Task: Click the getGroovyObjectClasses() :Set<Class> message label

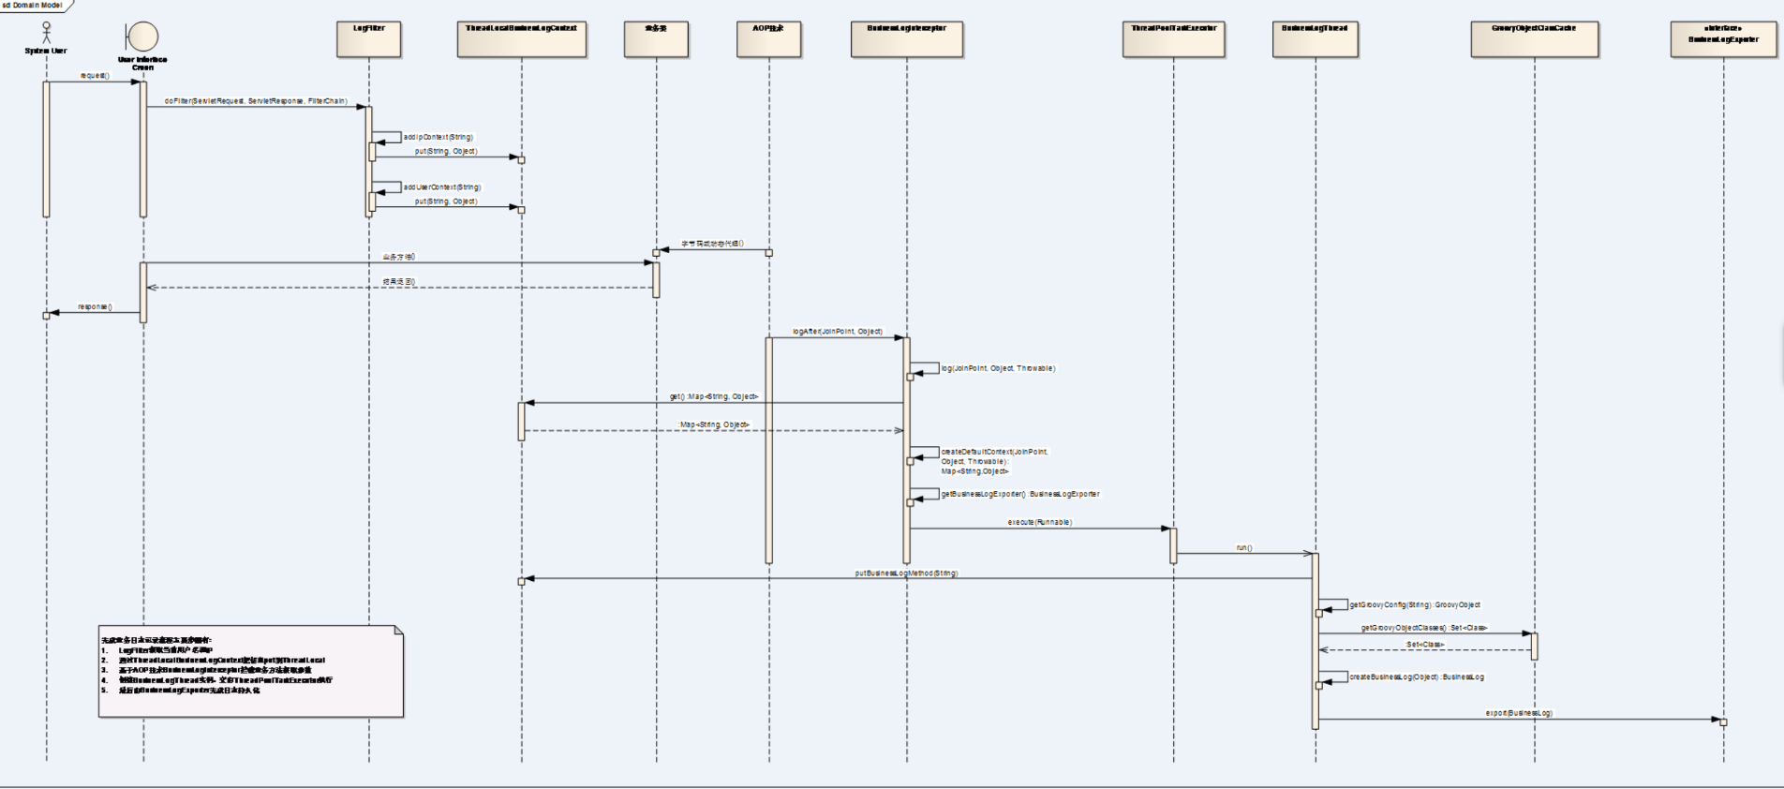Action: click(1424, 628)
